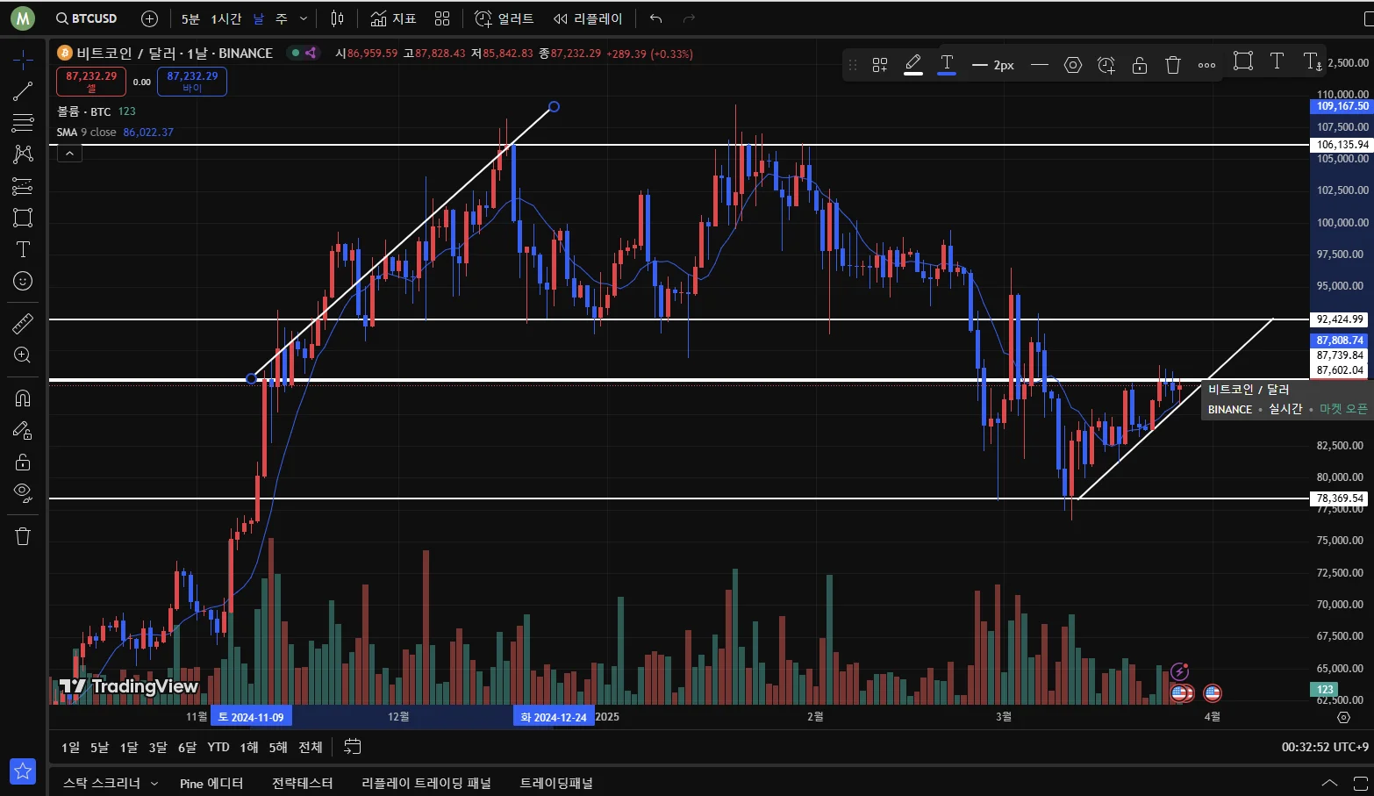The image size is (1374, 796).
Task: Click the pencil line color icon
Action: click(x=913, y=64)
